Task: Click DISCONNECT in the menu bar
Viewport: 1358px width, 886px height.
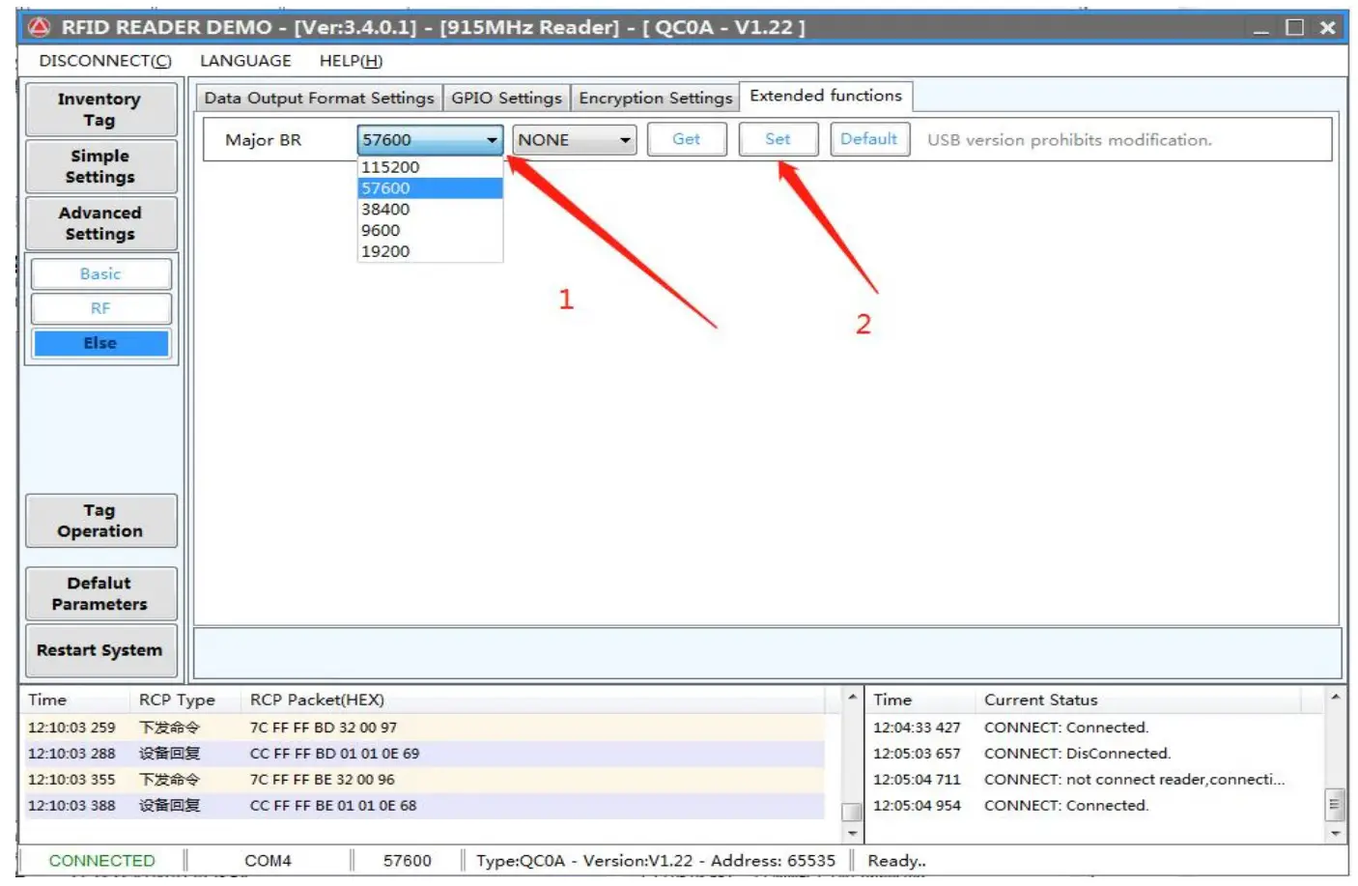Action: [x=104, y=61]
